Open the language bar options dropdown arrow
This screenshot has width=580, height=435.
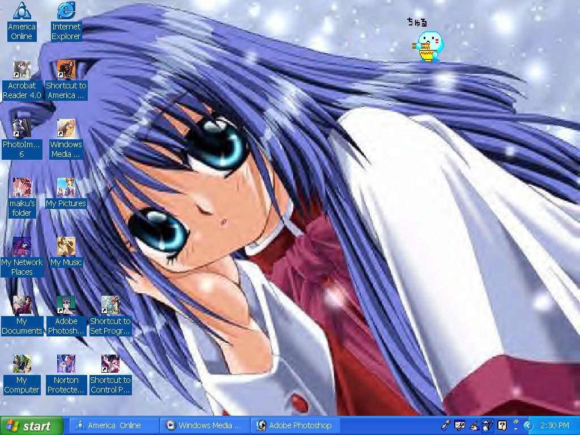click(515, 429)
